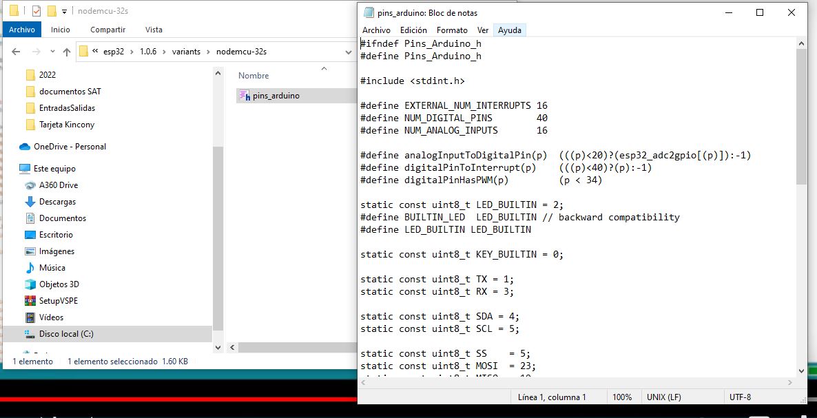Click the back arrow in File Explorer
Image resolution: width=817 pixels, height=418 pixels.
coord(16,52)
